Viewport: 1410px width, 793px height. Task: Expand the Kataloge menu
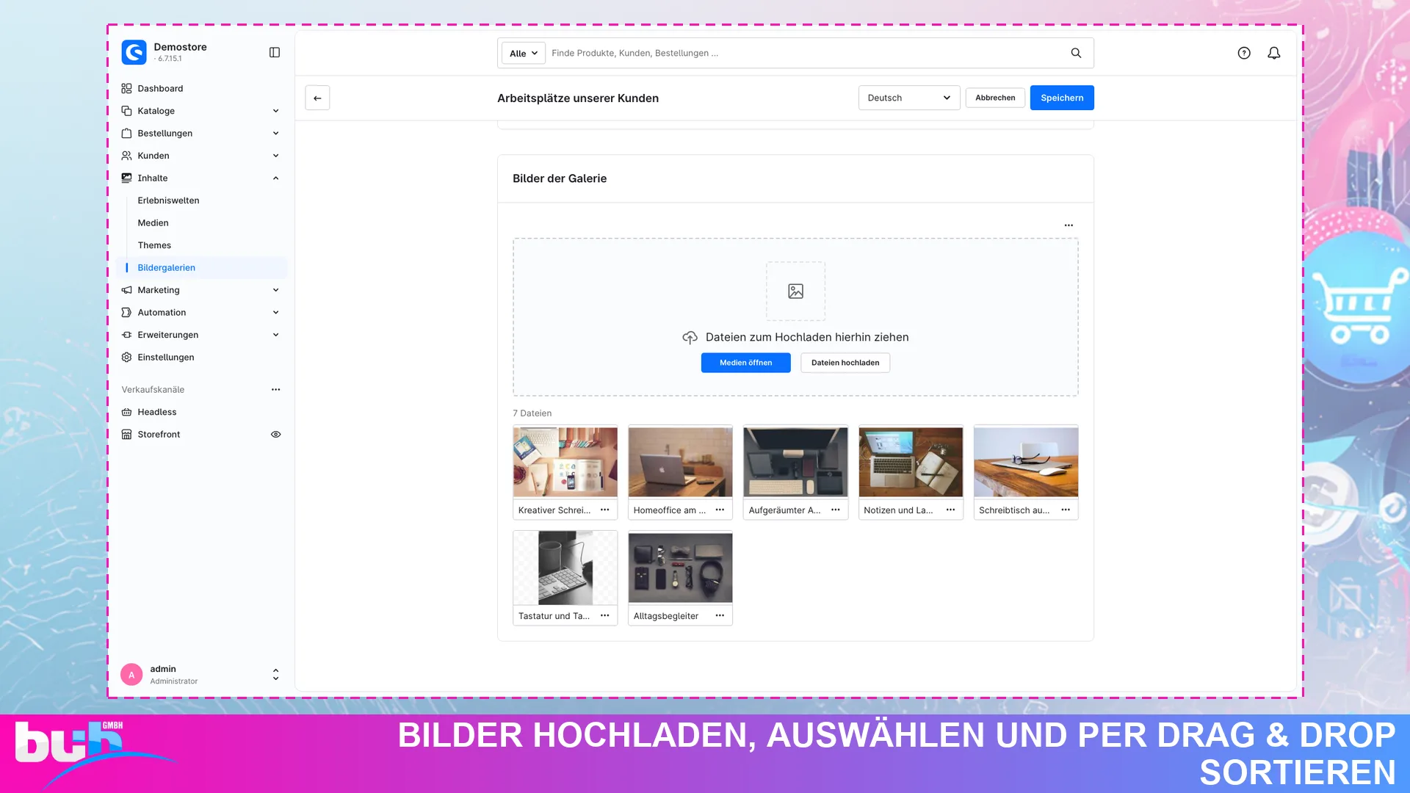coord(275,111)
